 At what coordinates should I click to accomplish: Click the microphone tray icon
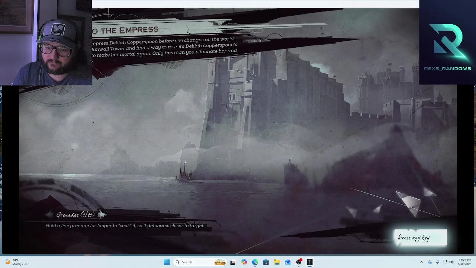coord(437,262)
